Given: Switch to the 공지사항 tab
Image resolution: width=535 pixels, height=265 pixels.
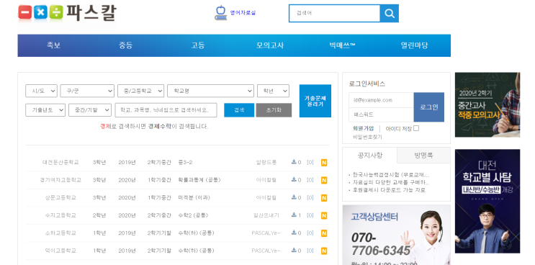Looking at the screenshot, I should coord(370,155).
